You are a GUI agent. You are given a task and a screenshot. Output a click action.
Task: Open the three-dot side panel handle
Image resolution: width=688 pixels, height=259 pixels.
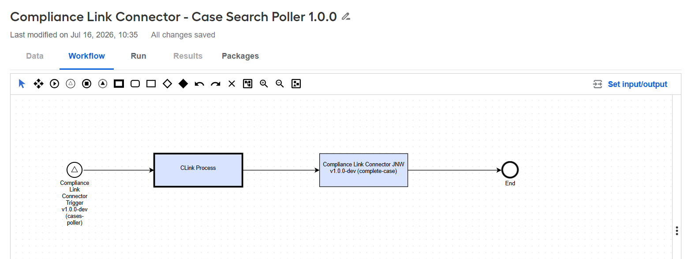677,231
